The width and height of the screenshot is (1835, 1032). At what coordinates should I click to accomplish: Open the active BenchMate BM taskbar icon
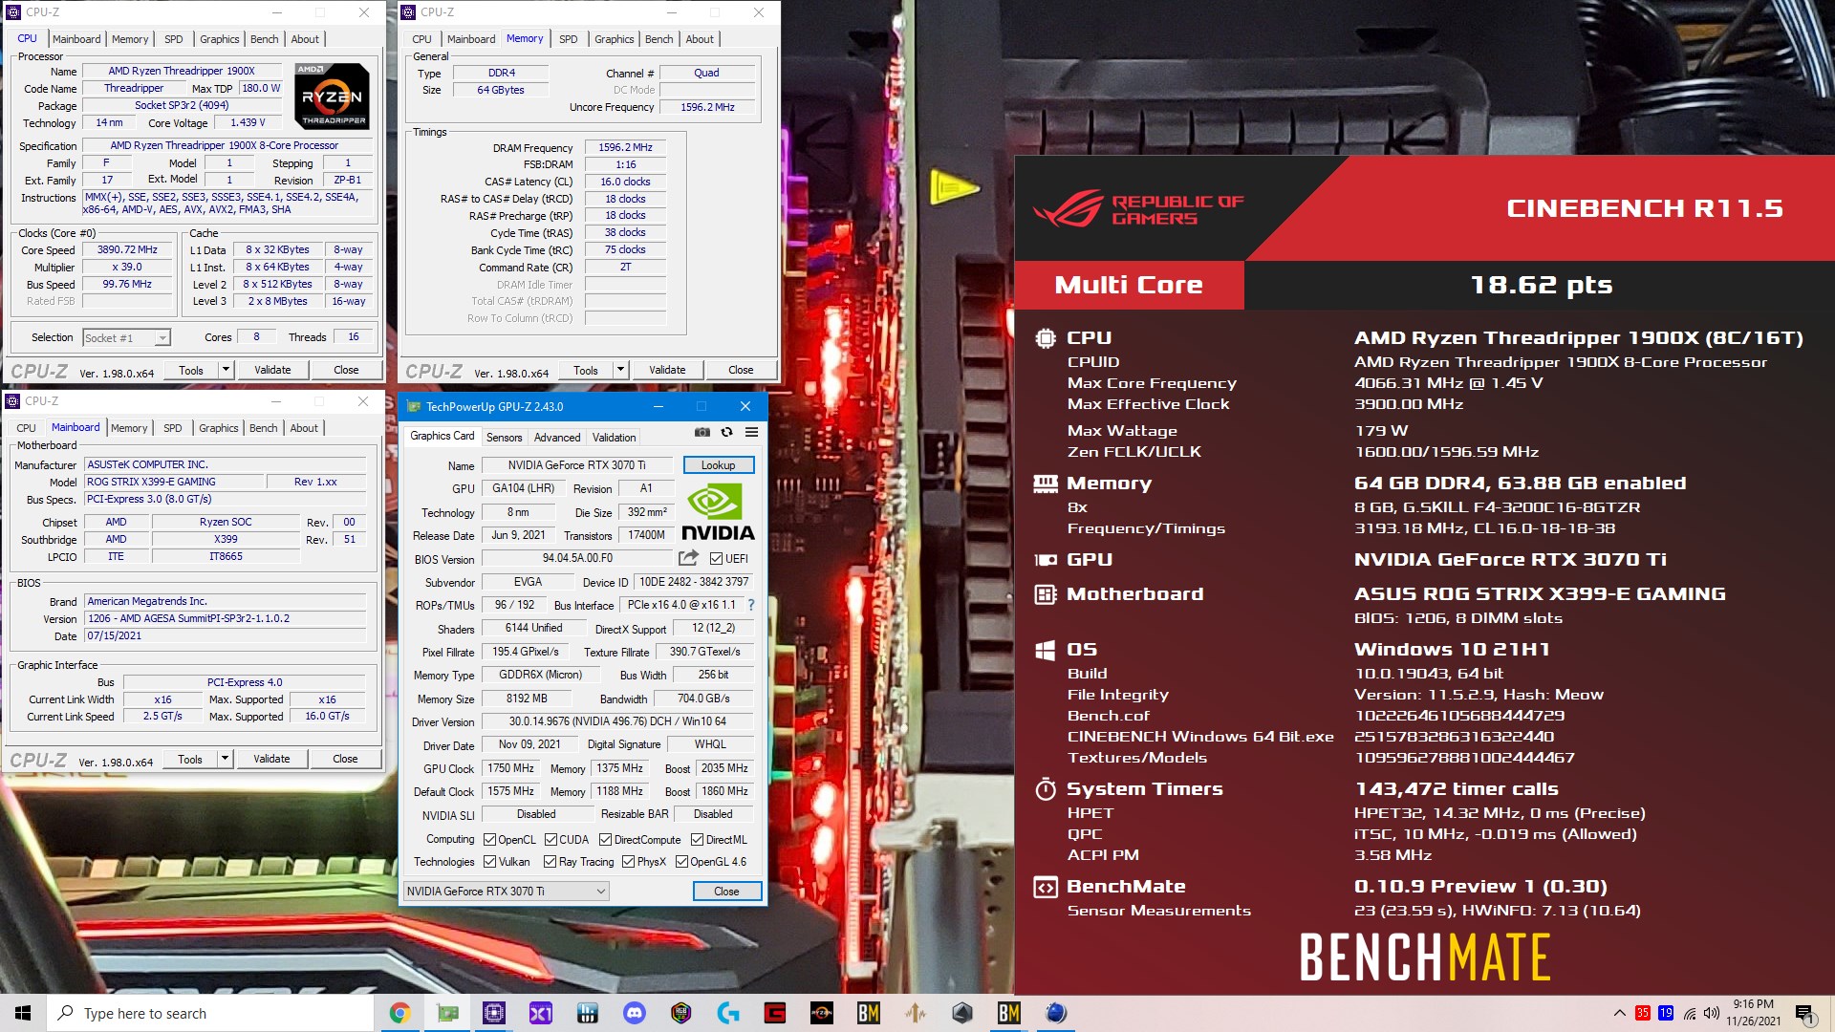pyautogui.click(x=1009, y=1013)
